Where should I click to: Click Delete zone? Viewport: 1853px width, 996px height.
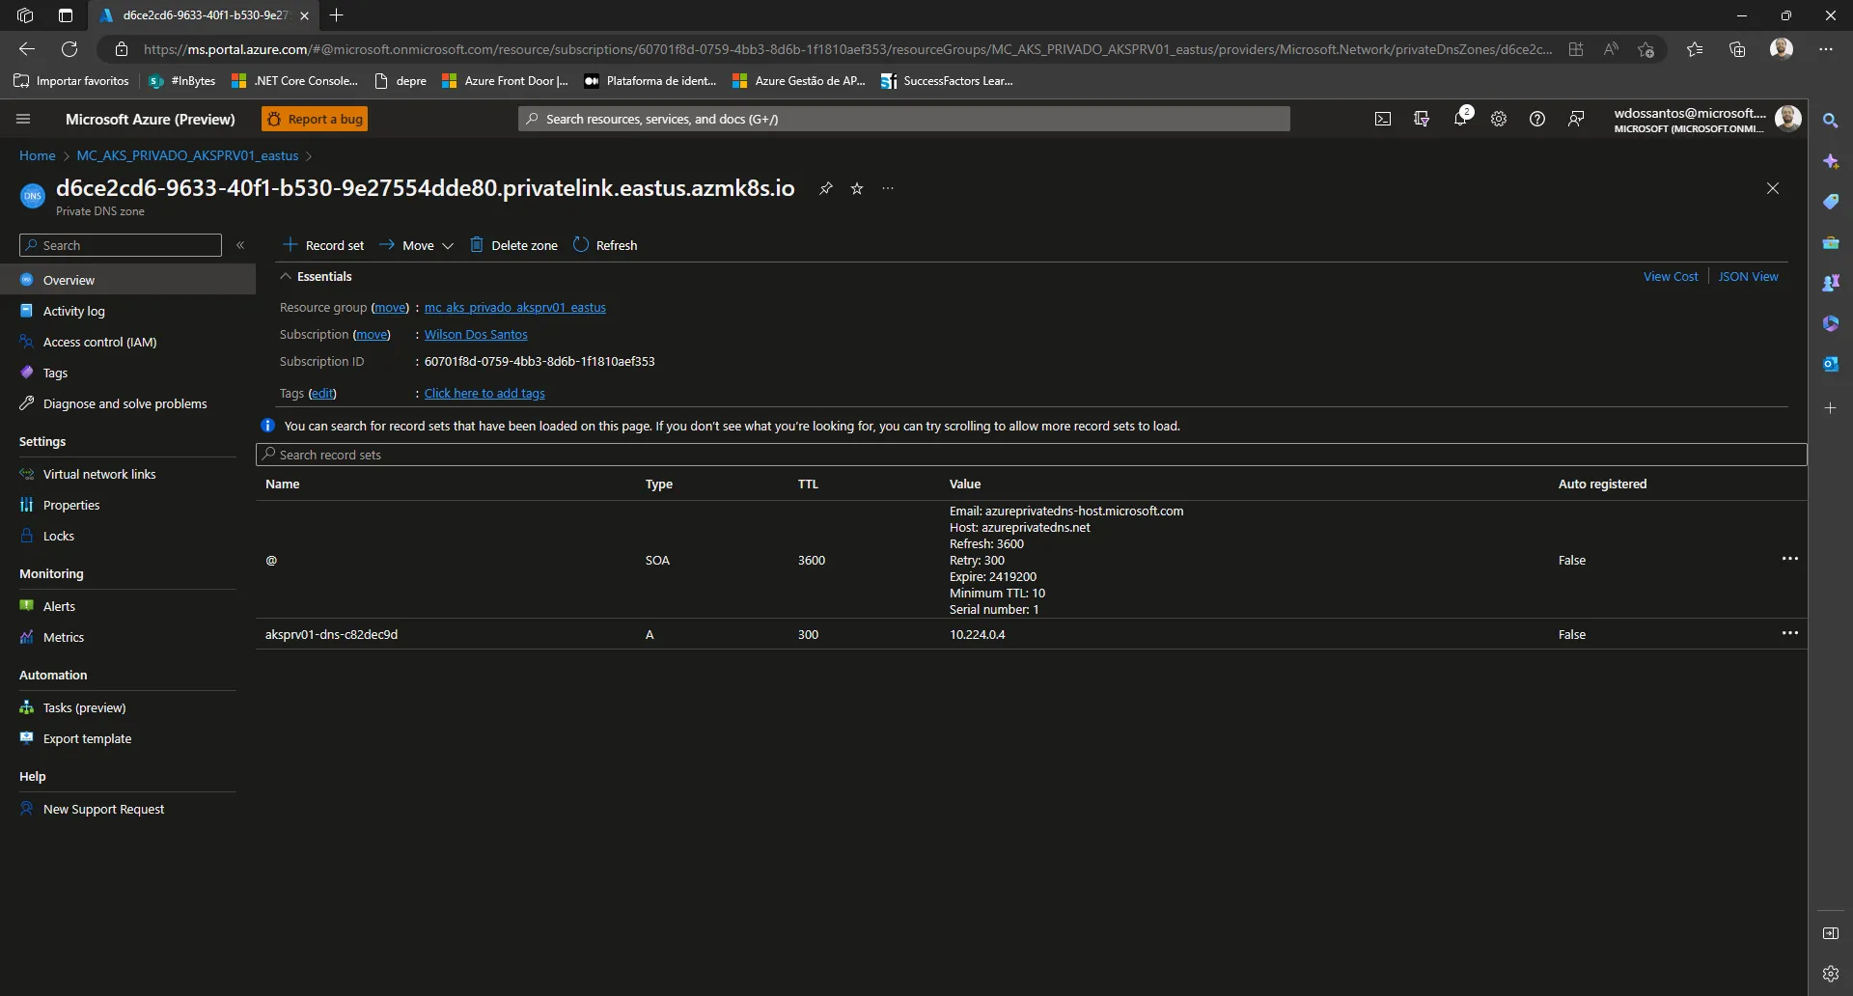tap(513, 245)
